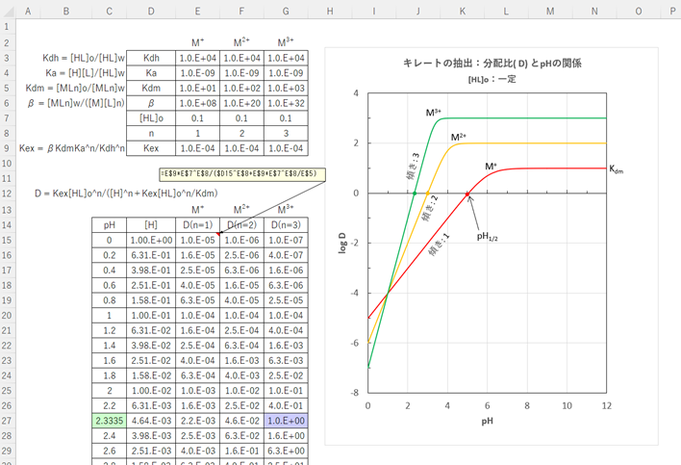Click the 傾き:1 slope label
This screenshot has width=681, height=465.
point(439,245)
